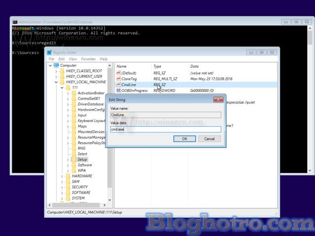
Task: Expand the ControlSet001 key
Action: click(67, 98)
